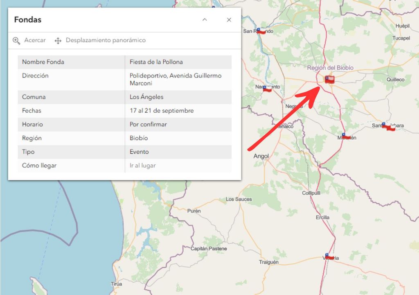Click the Acercar magnifier icon
This screenshot has height=295, width=419.
tap(16, 41)
